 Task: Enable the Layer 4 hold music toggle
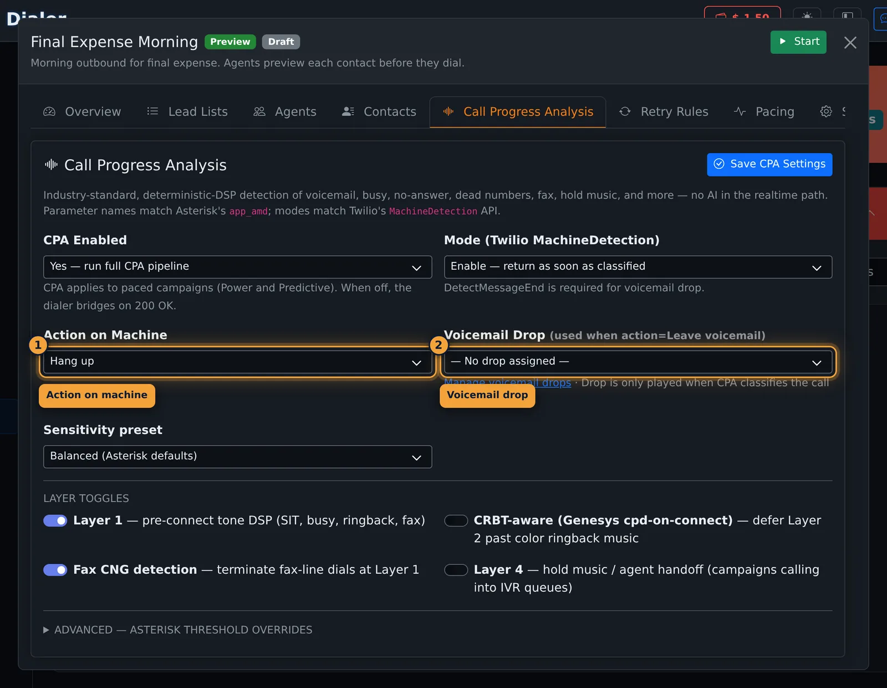pyautogui.click(x=456, y=570)
